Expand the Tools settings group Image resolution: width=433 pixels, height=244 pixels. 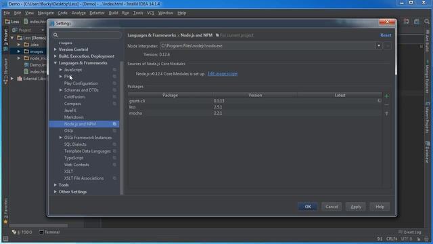tap(55, 185)
